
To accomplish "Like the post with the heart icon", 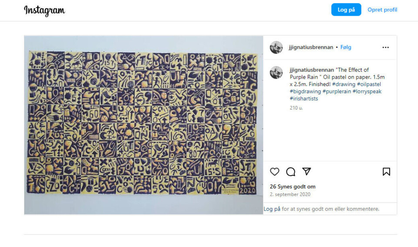I will (x=275, y=172).
